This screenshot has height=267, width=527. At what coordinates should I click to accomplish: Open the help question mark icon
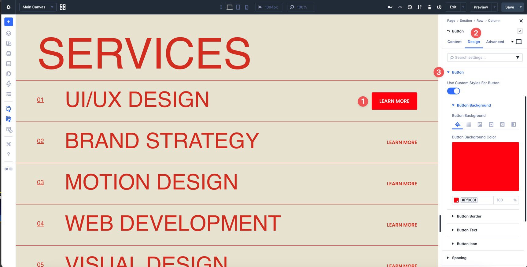coord(9,154)
